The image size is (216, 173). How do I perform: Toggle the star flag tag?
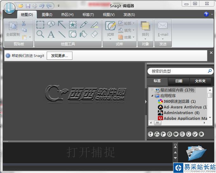[201, 134]
